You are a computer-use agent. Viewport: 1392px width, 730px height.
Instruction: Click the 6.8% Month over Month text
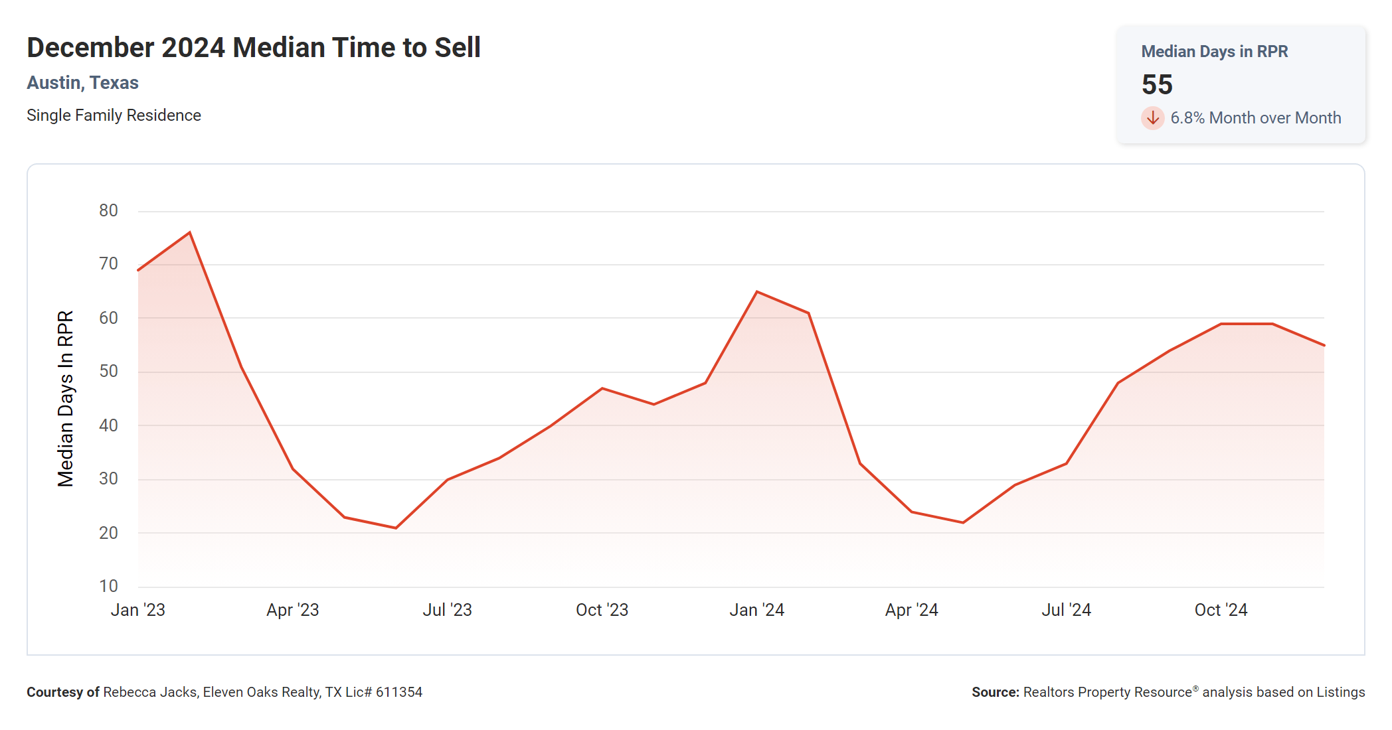coord(1255,118)
